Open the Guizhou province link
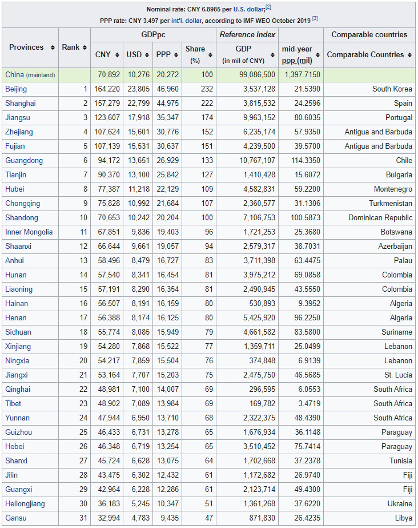This screenshot has width=418, height=528. (x=18, y=432)
